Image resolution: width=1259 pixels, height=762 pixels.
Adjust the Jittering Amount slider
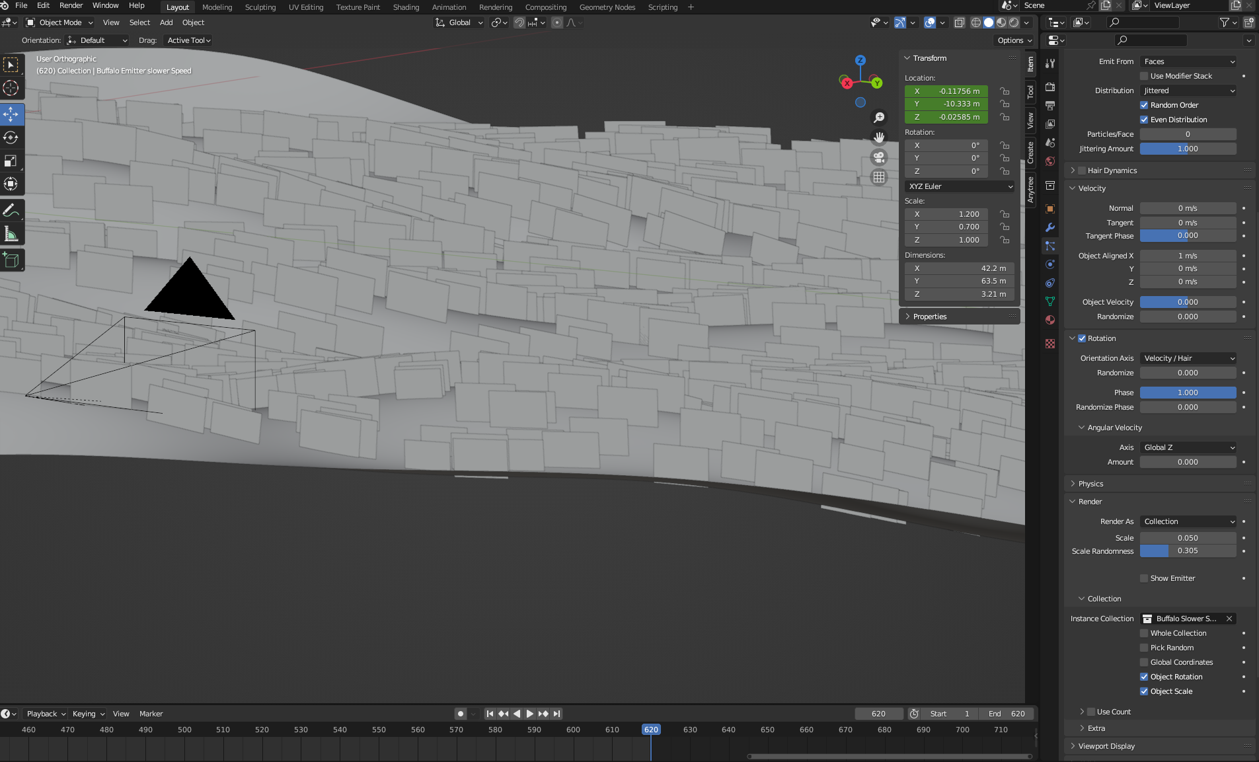tap(1188, 149)
